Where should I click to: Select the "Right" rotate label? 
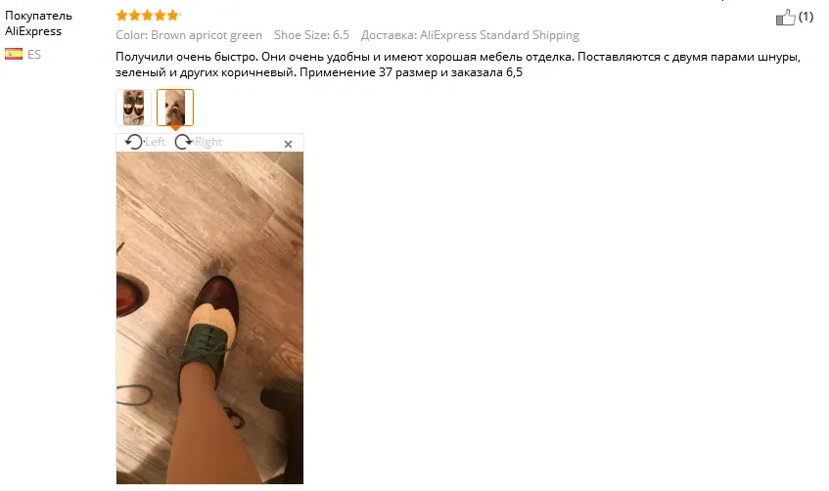[208, 142]
